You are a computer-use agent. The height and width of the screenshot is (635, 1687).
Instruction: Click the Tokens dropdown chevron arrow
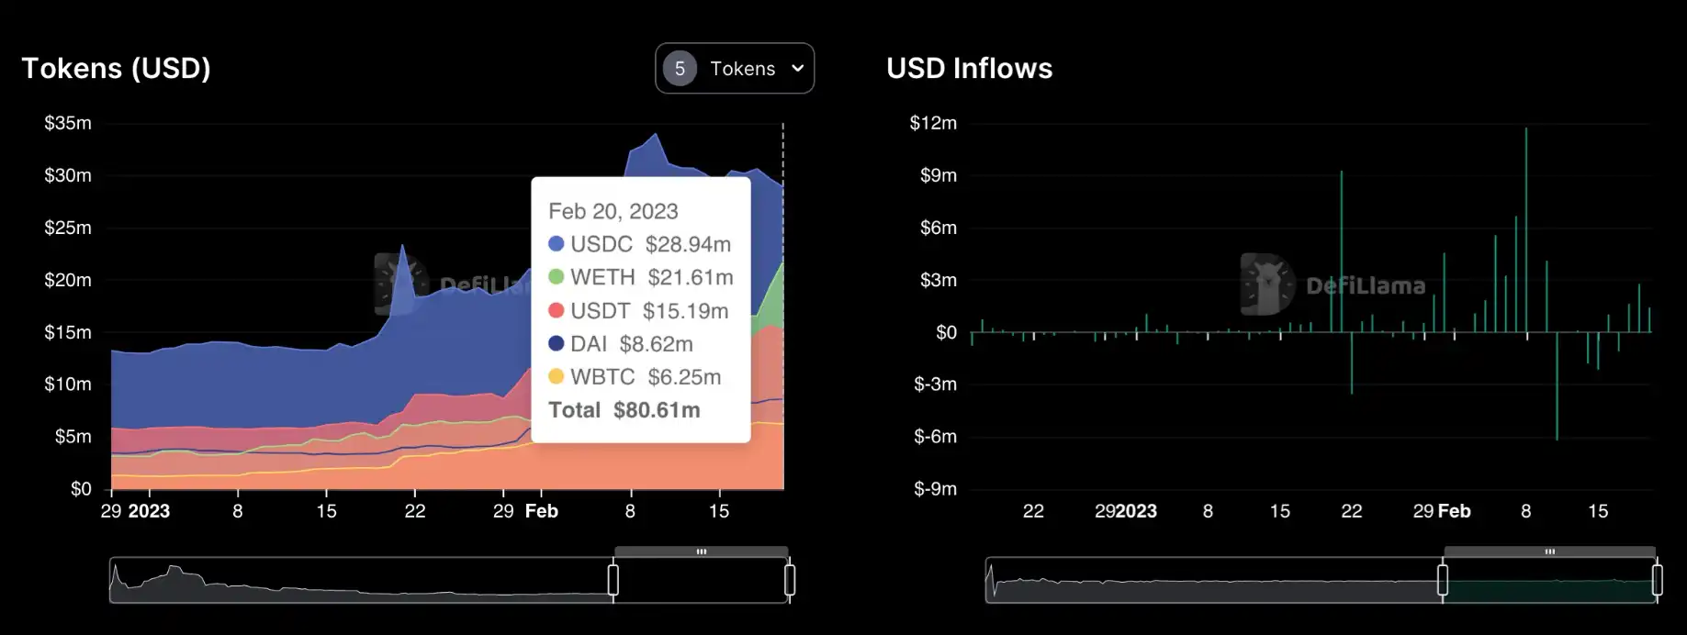(797, 68)
